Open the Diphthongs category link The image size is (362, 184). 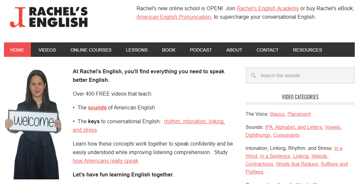(258, 135)
